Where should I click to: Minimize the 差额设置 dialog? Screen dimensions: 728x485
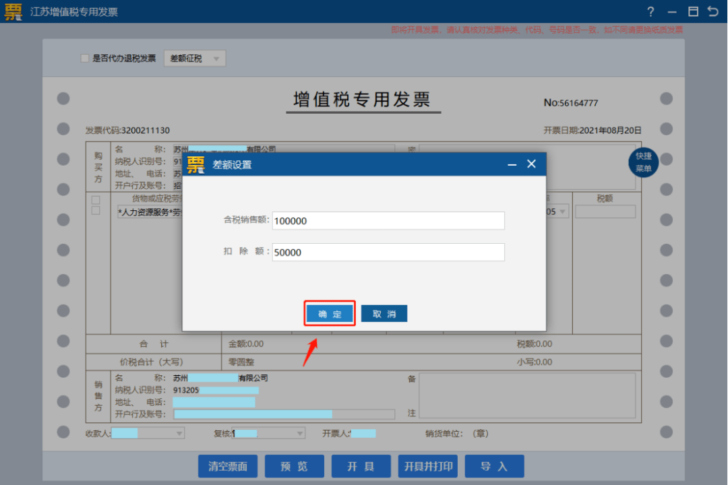point(512,164)
